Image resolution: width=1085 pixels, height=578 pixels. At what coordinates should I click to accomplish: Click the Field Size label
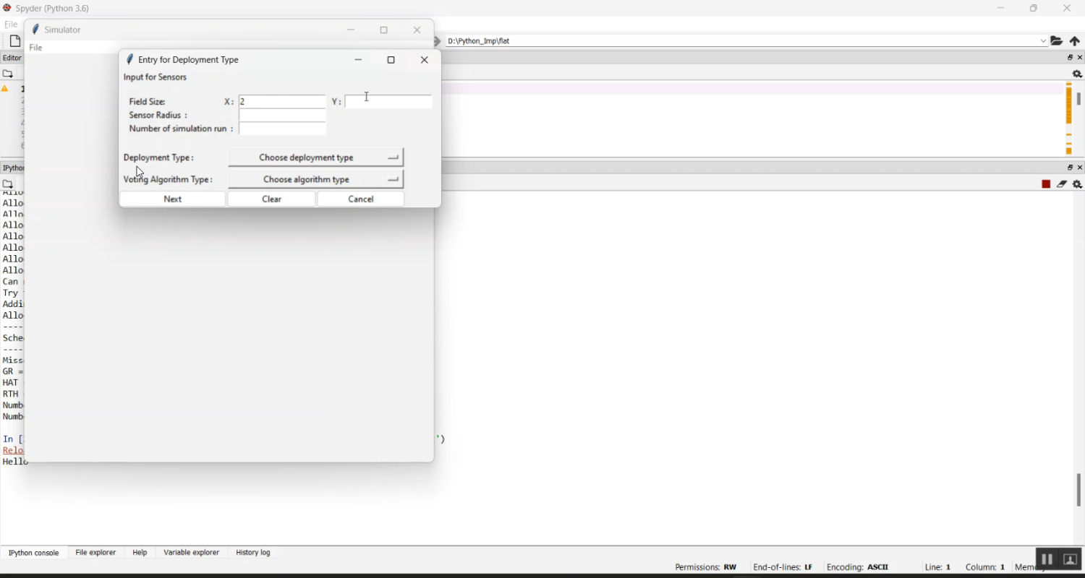pos(148,102)
